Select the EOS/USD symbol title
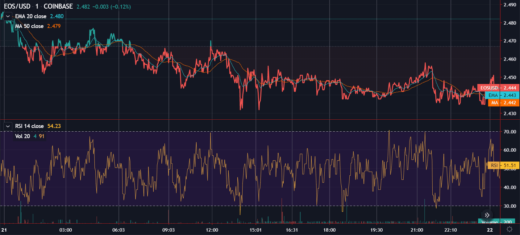520x235 pixels. point(17,6)
